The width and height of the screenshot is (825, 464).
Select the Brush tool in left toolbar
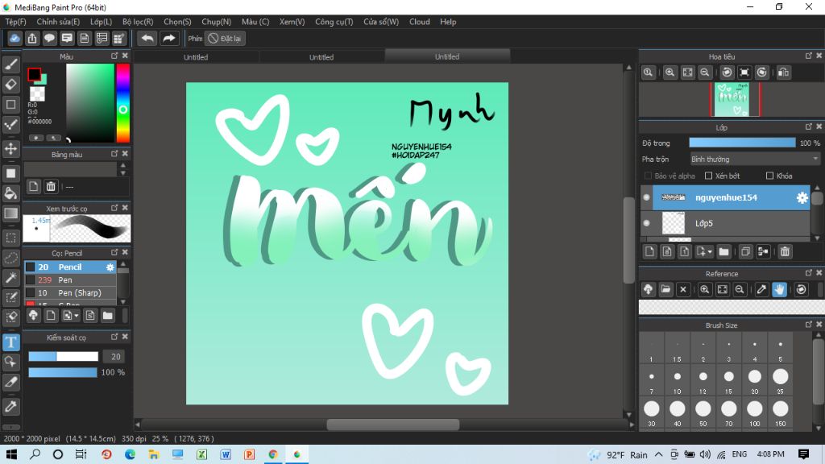click(x=11, y=64)
